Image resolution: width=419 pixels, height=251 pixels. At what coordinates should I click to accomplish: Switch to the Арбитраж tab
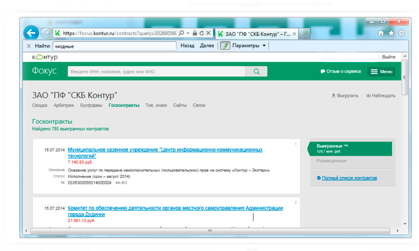pos(64,105)
